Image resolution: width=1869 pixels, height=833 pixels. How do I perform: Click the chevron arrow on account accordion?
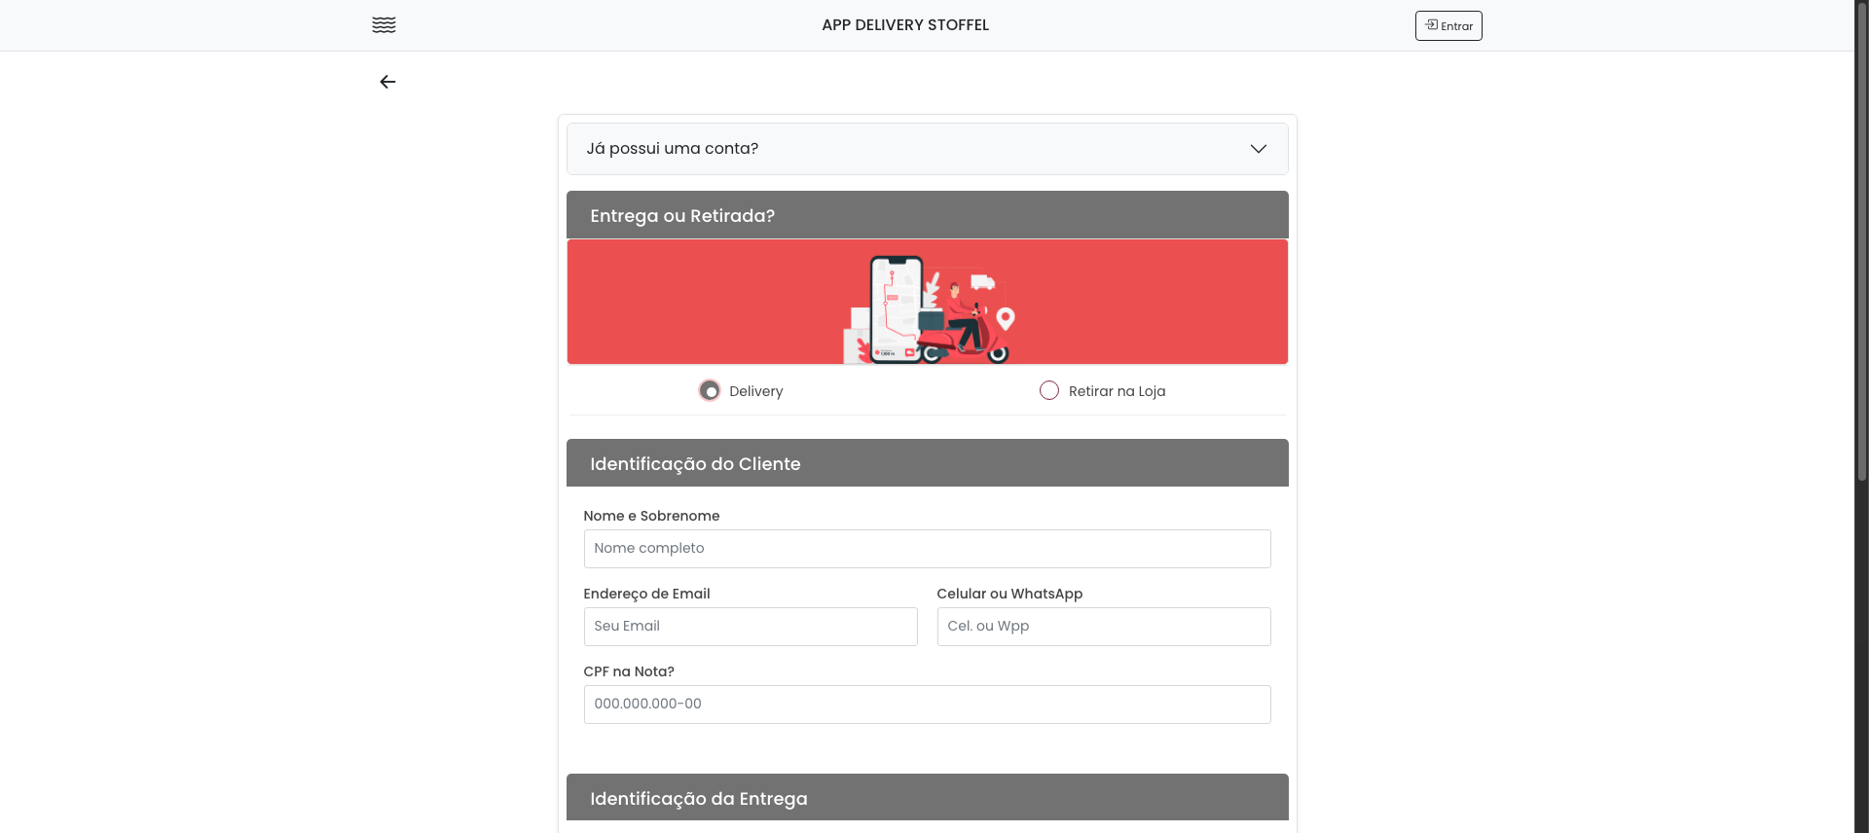[1259, 149]
